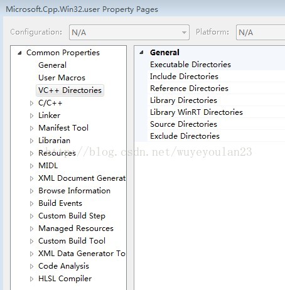Expand the HLSL Compiler node arrow
Viewport: 285px width, 290px height.
click(31, 279)
